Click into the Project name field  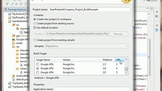89,10
